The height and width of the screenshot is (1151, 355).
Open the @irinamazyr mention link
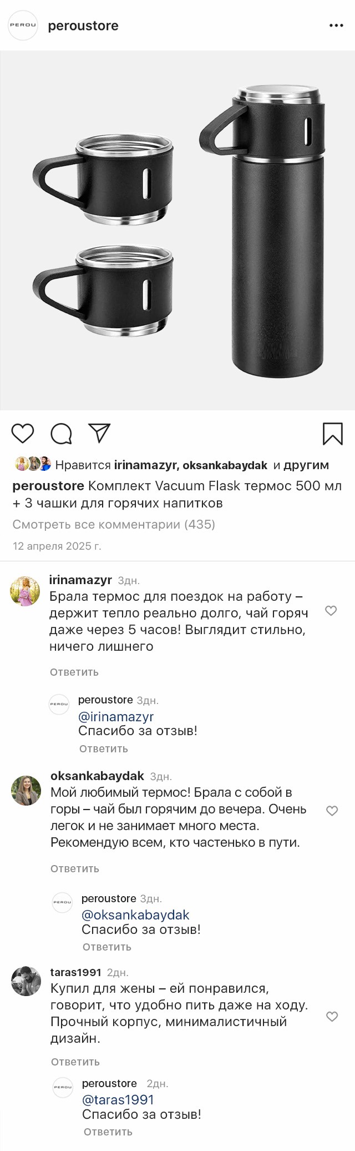coord(116,717)
